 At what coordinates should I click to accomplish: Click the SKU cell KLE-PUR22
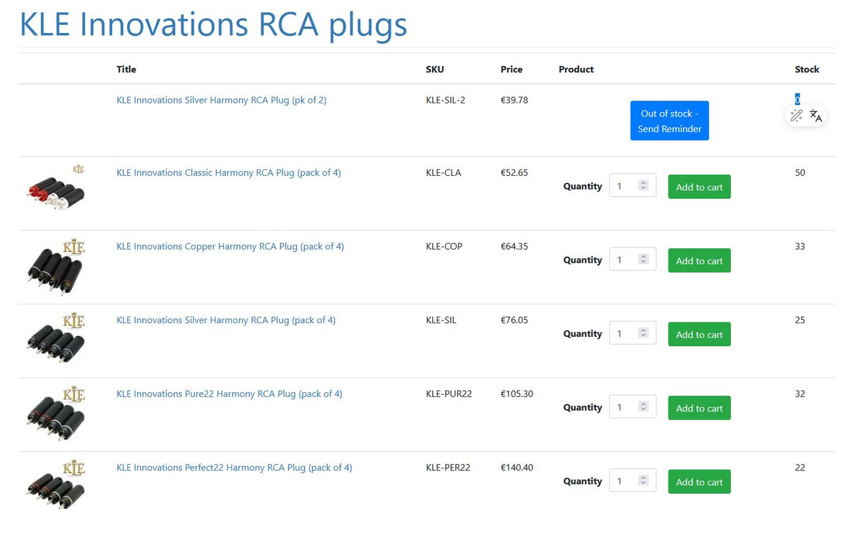pos(449,394)
